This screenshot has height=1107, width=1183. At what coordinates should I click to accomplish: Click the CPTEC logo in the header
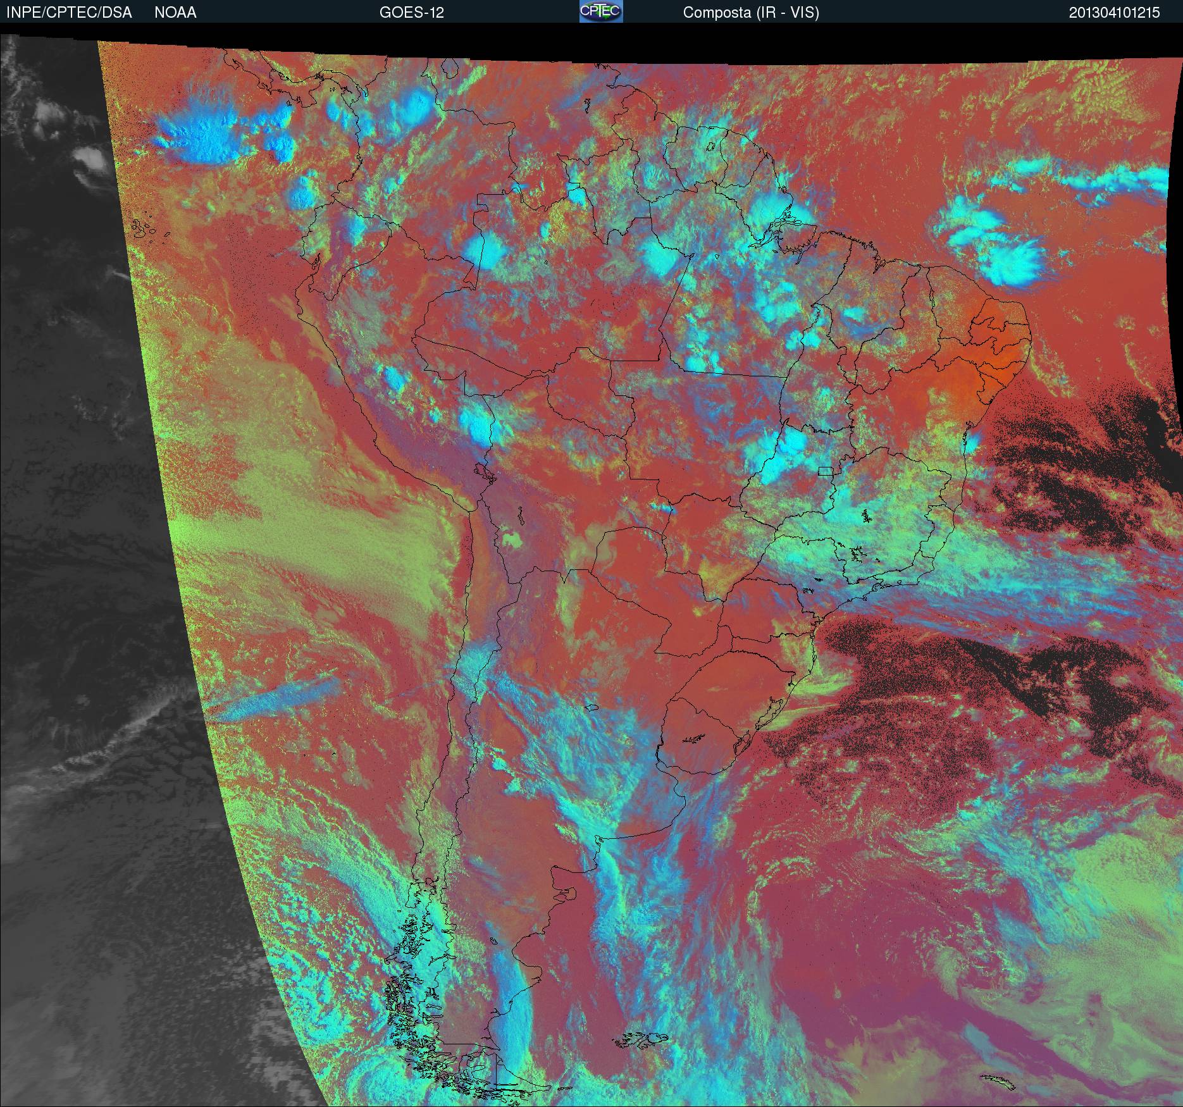(x=601, y=11)
